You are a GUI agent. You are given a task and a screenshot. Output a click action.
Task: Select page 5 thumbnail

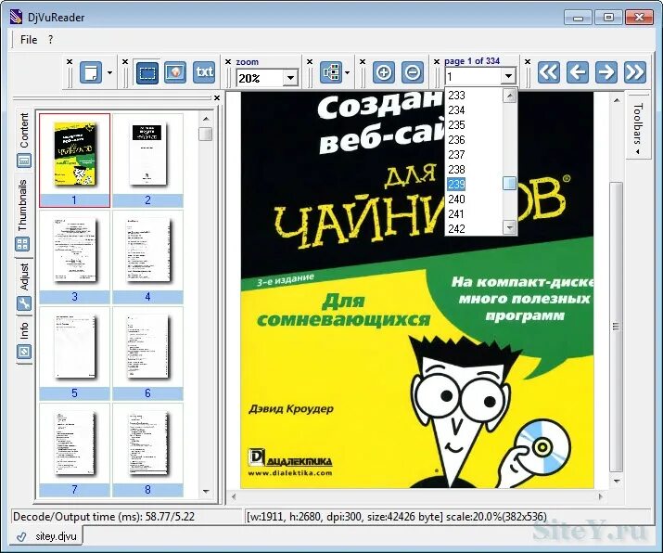(74, 354)
